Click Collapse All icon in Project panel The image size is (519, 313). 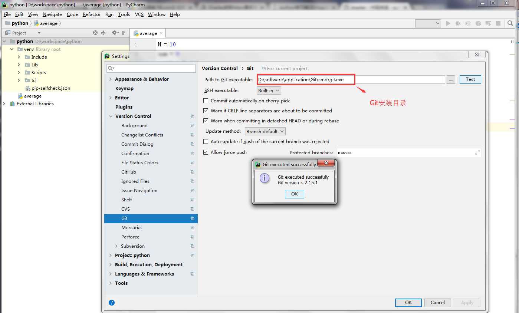pyautogui.click(x=104, y=33)
